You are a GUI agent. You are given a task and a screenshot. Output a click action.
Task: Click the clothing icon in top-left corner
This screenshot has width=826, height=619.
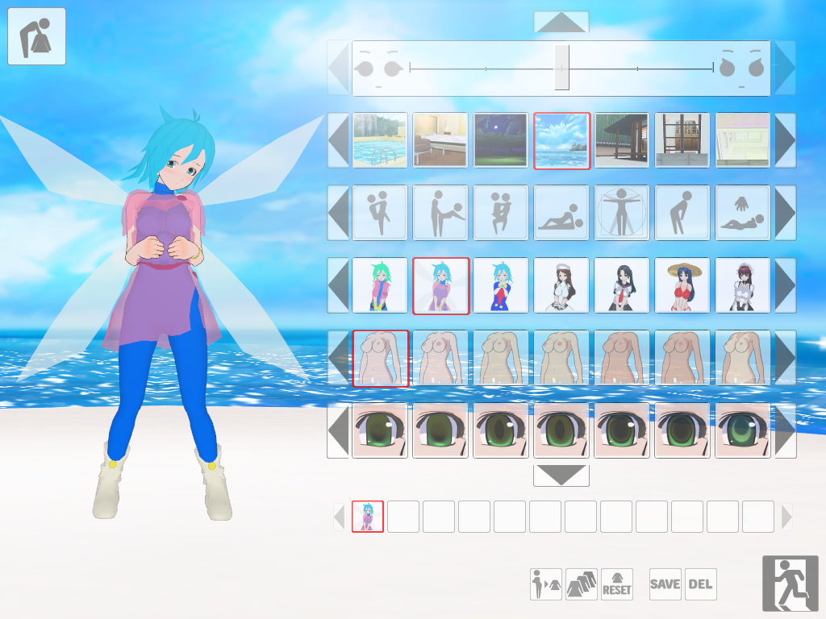click(36, 36)
